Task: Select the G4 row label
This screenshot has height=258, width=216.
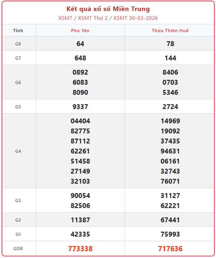Action: tap(18, 151)
